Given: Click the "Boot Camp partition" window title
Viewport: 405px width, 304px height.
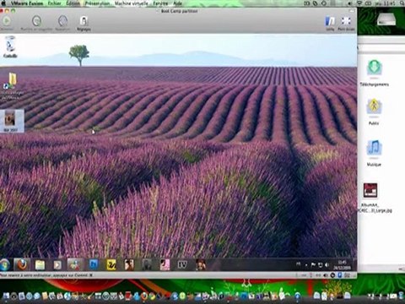Looking at the screenshot, I should click(x=179, y=11).
